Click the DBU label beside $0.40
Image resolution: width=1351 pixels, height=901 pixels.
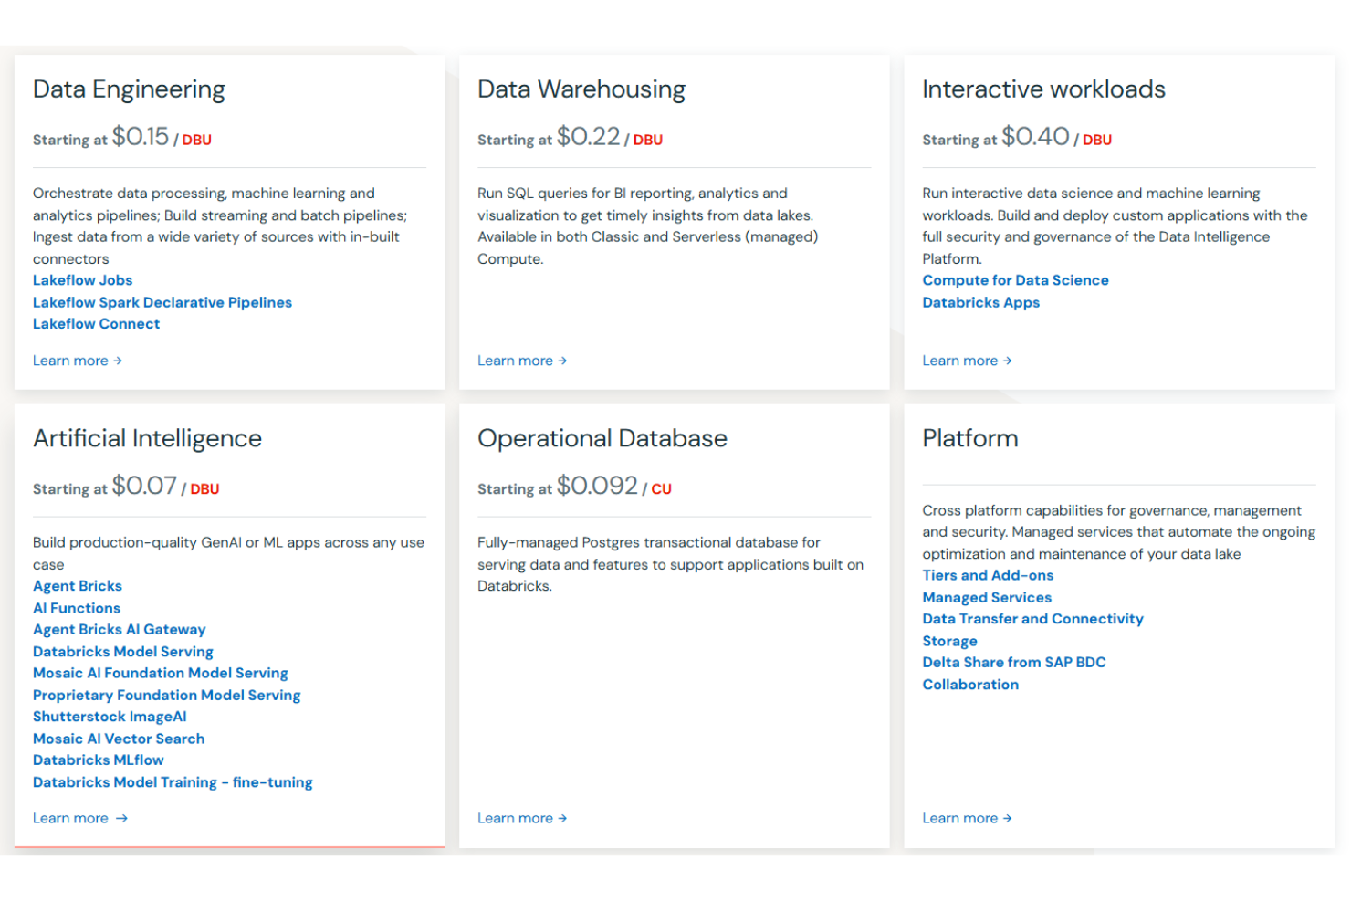(x=1097, y=140)
